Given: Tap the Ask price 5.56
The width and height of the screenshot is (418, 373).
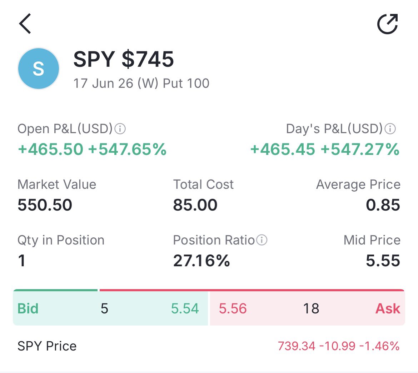Looking at the screenshot, I should coord(233,308).
